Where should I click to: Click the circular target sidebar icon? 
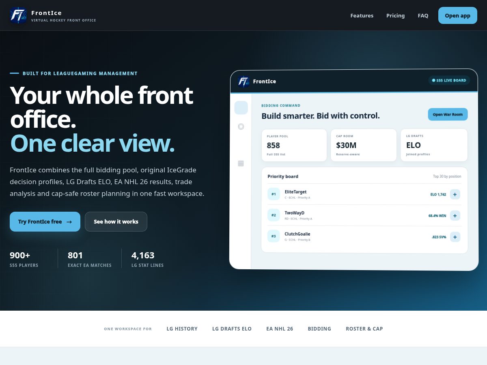point(241,127)
